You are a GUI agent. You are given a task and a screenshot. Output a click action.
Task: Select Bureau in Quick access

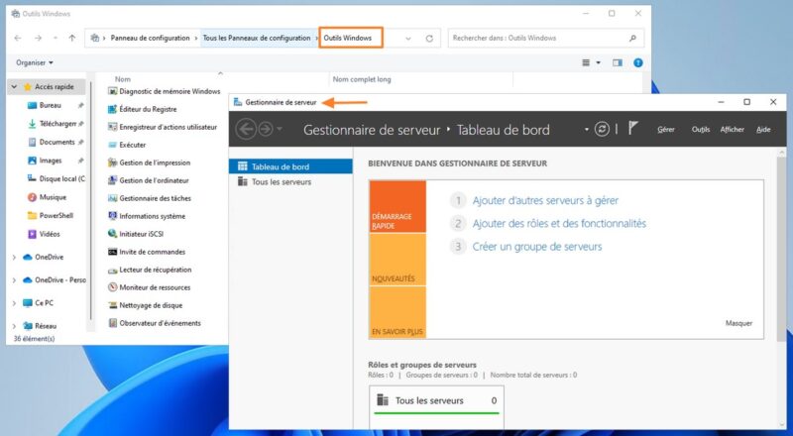tap(51, 105)
